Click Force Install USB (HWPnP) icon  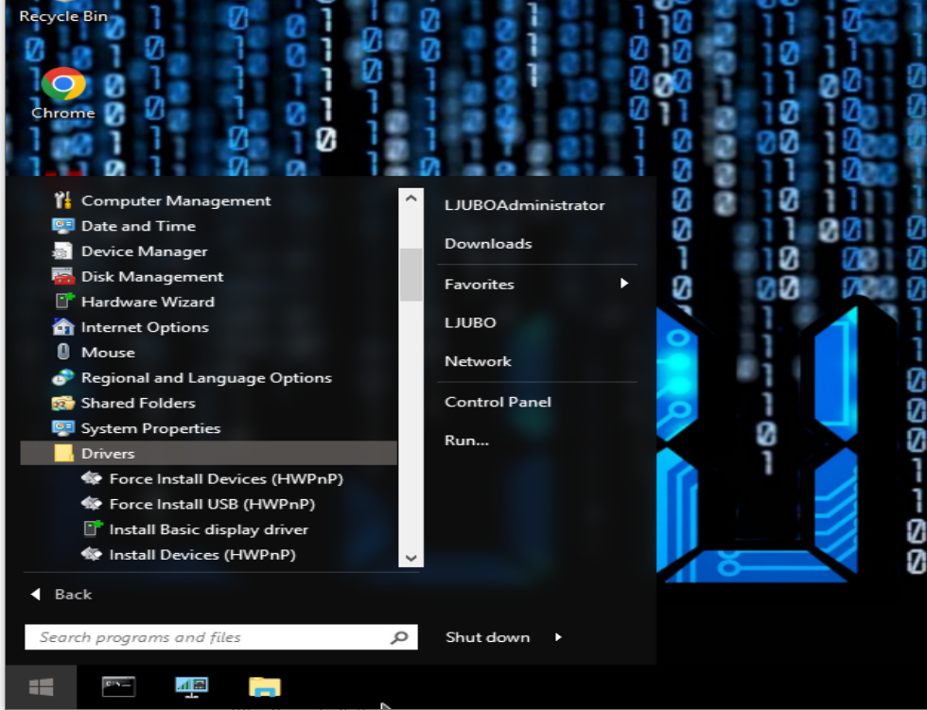[92, 503]
